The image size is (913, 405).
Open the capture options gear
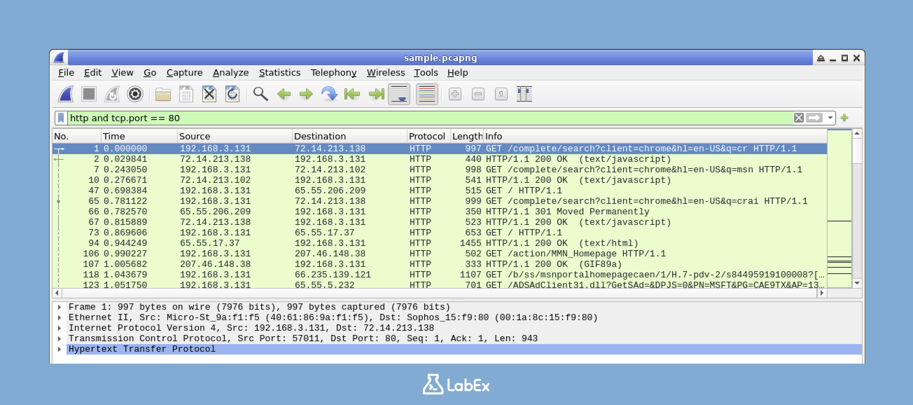click(135, 94)
